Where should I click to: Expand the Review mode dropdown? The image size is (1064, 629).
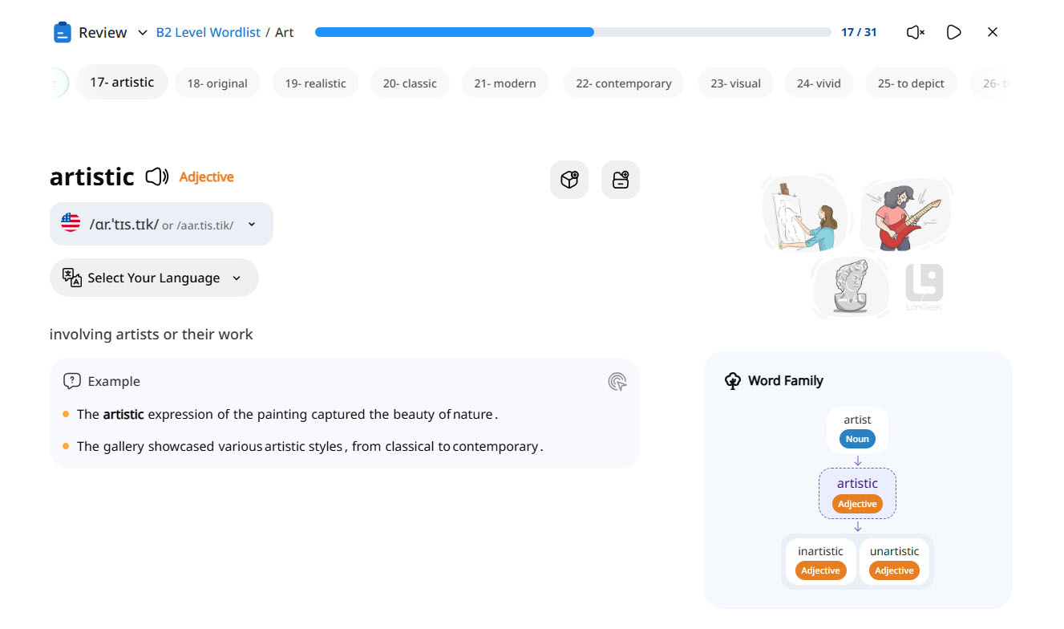point(143,32)
